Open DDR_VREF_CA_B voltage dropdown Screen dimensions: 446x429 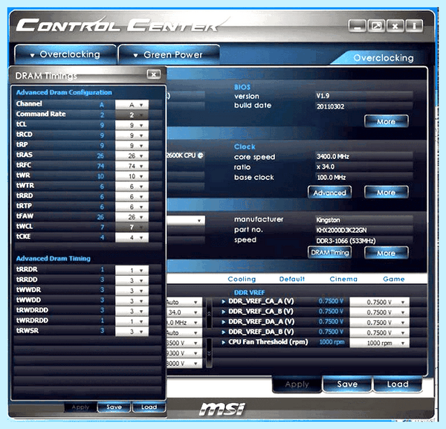tap(379, 312)
